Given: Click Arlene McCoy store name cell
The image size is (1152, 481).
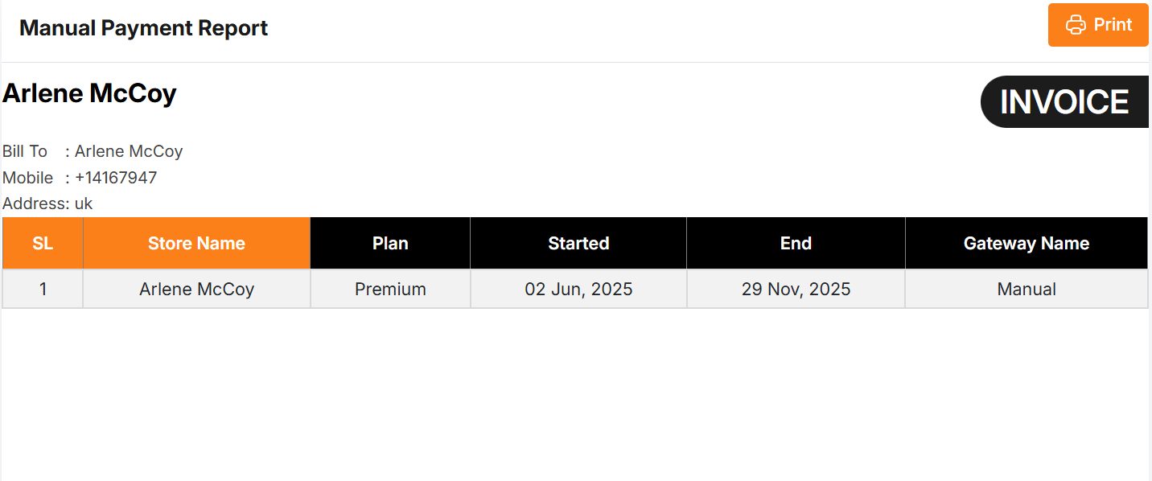Looking at the screenshot, I should pos(196,289).
